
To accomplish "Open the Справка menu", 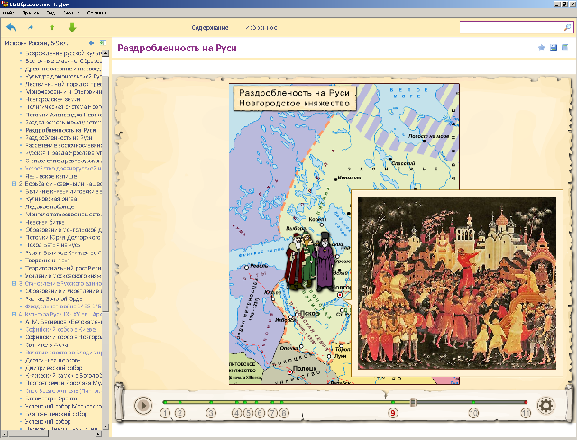I will point(96,13).
